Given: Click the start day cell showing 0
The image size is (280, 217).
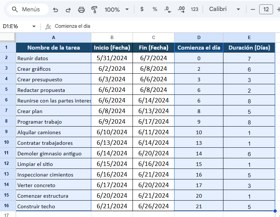Looking at the screenshot, I should pos(199,58).
